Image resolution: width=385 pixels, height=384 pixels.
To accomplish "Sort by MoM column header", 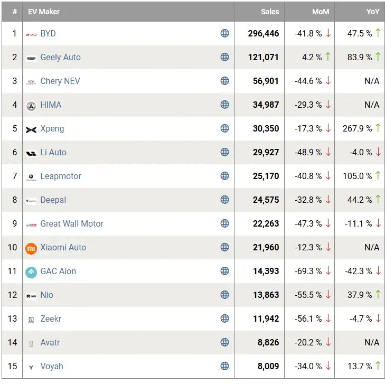I will [x=321, y=12].
